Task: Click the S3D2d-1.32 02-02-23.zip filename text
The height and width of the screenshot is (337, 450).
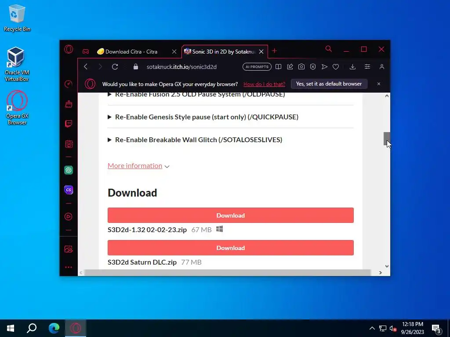Action: (x=147, y=229)
